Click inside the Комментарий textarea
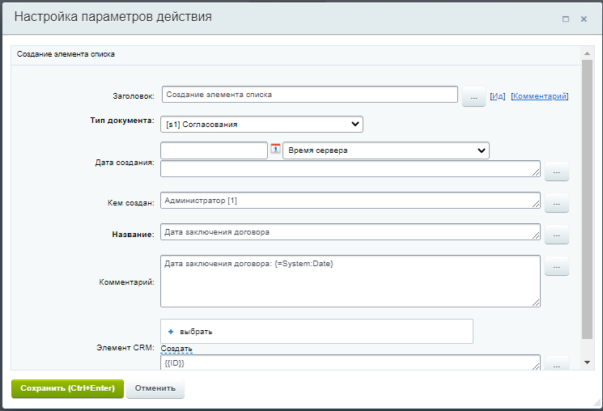Screen dimensions: 603x411 click(350, 281)
